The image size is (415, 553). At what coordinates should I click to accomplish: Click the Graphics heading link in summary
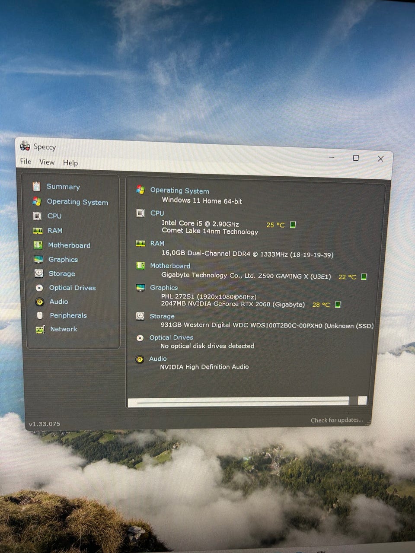coord(164,287)
